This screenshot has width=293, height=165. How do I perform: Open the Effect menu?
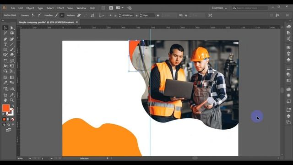pyautogui.click(x=60, y=8)
